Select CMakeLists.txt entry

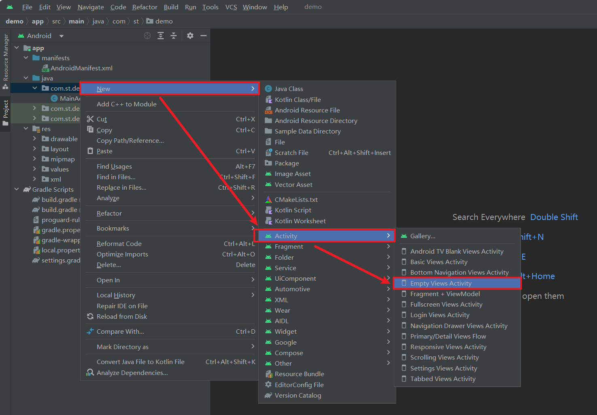point(327,199)
